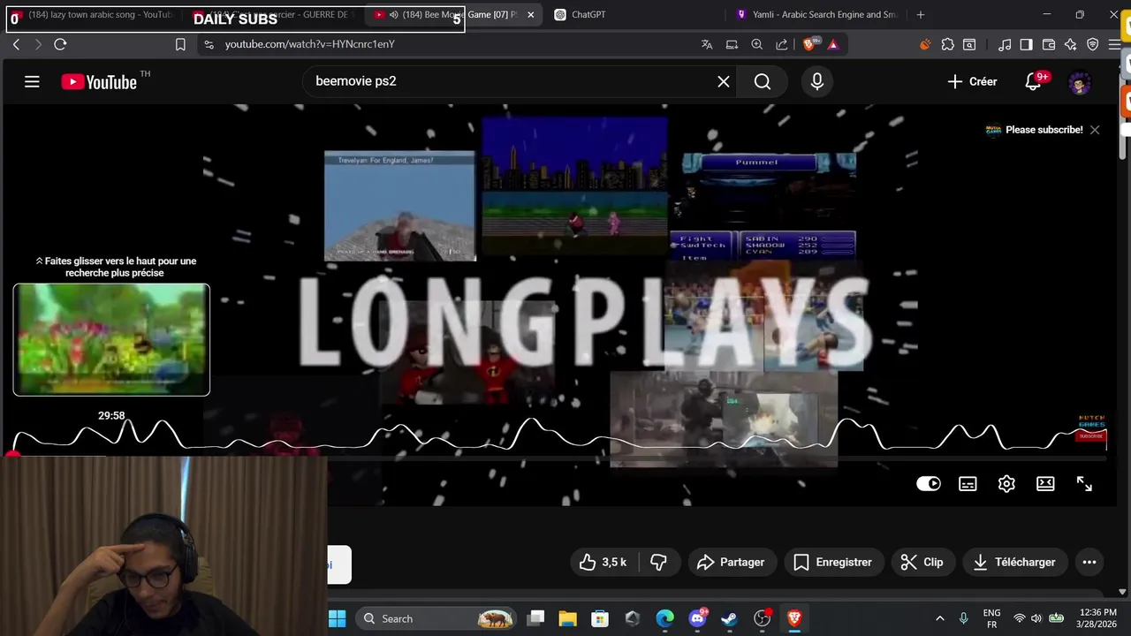This screenshot has height=636, width=1131.
Task: Open the Brave Wallet icon
Action: [x=1049, y=44]
